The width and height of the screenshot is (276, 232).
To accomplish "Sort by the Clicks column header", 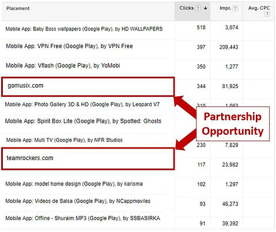I will coord(186,8).
